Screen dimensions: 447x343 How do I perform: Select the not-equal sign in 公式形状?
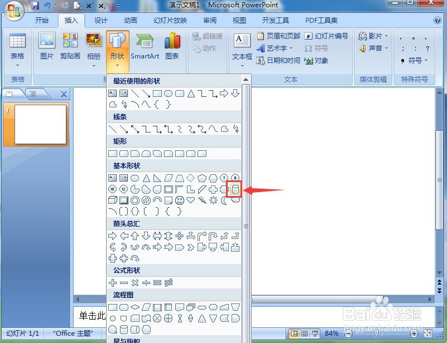(x=169, y=283)
